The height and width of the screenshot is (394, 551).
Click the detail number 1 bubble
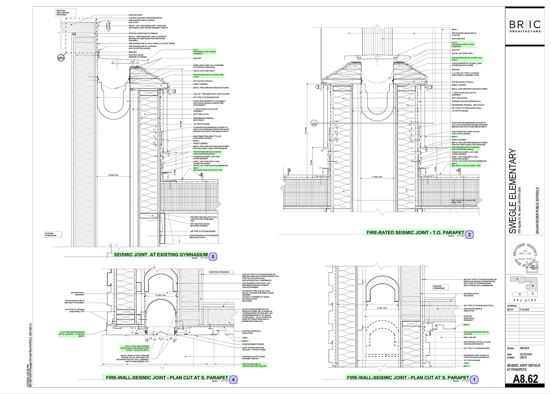pyautogui.click(x=474, y=379)
